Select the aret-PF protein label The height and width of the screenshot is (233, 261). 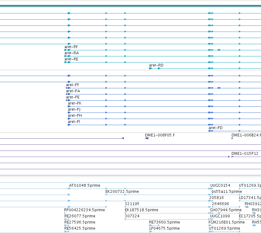coord(72,85)
